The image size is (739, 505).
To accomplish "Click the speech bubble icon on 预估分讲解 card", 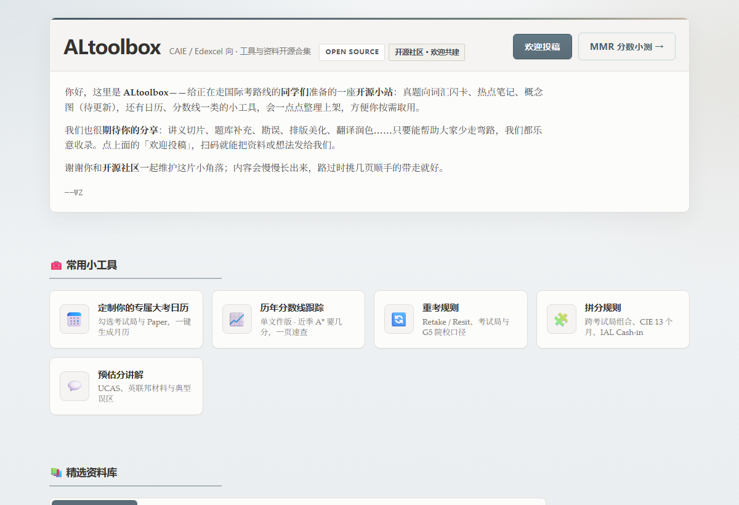I will [74, 386].
